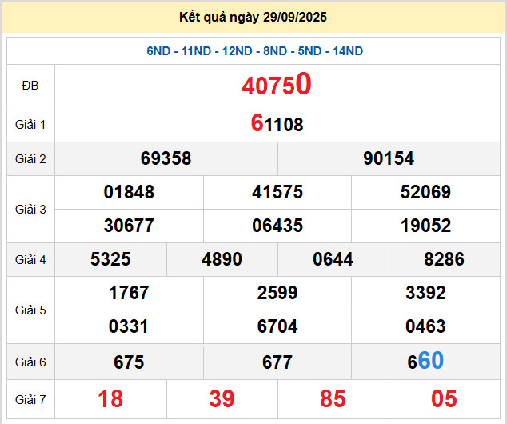Select the red Giải 7 number 05
Screen dimensions: 507x424
(x=445, y=398)
